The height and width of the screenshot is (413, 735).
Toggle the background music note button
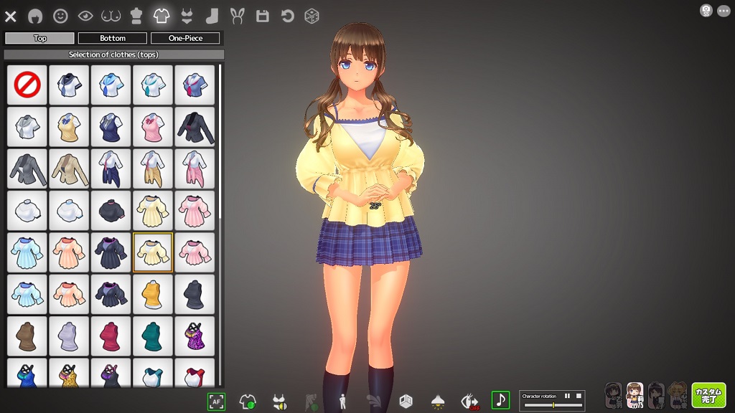pyautogui.click(x=500, y=400)
